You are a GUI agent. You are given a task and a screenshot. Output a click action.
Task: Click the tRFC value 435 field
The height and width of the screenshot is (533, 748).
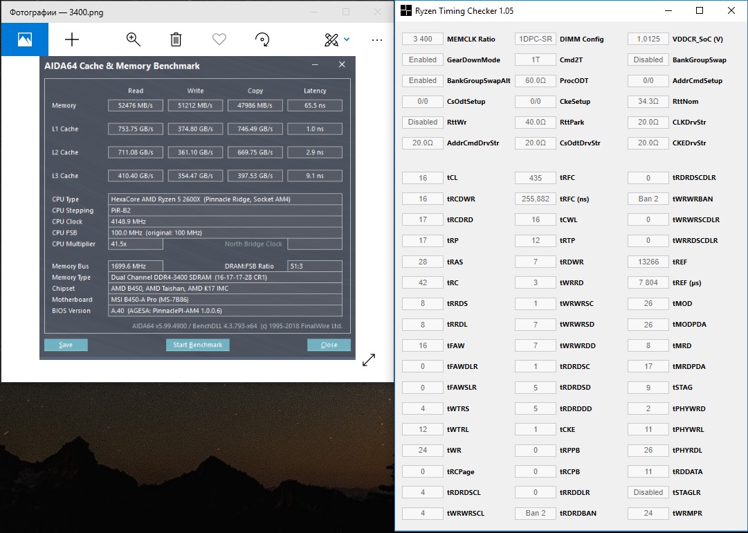point(536,177)
